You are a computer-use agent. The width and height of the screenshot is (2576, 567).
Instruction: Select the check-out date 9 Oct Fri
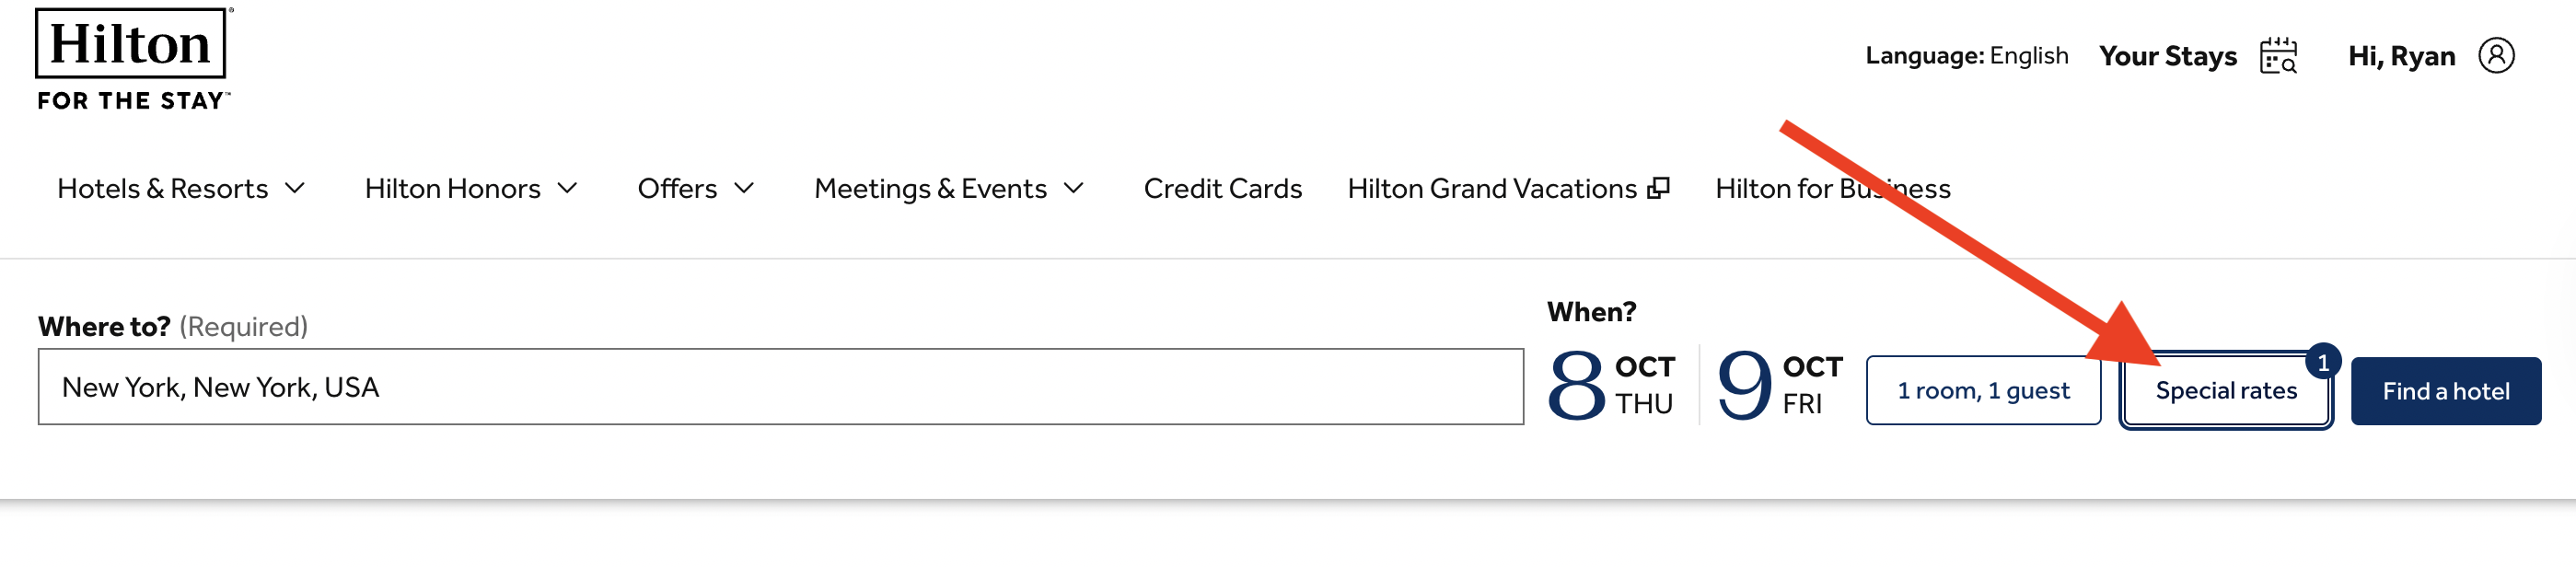tap(1778, 385)
